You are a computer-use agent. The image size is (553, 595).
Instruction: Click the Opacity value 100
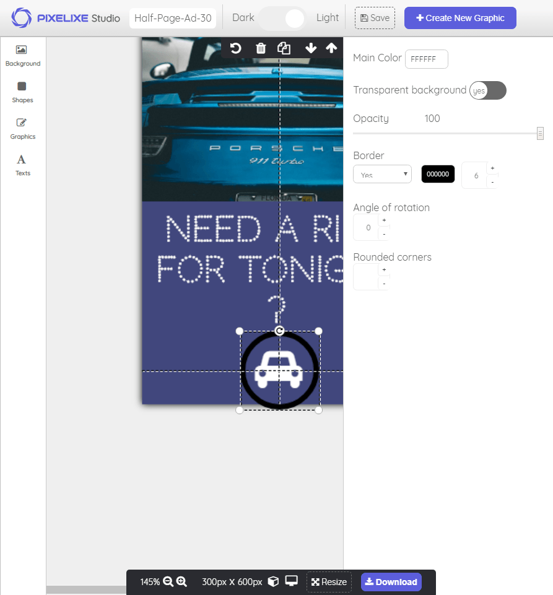pyautogui.click(x=432, y=118)
